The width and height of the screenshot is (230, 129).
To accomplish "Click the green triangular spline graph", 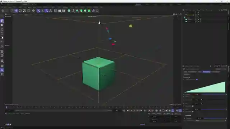I will click(205, 87).
